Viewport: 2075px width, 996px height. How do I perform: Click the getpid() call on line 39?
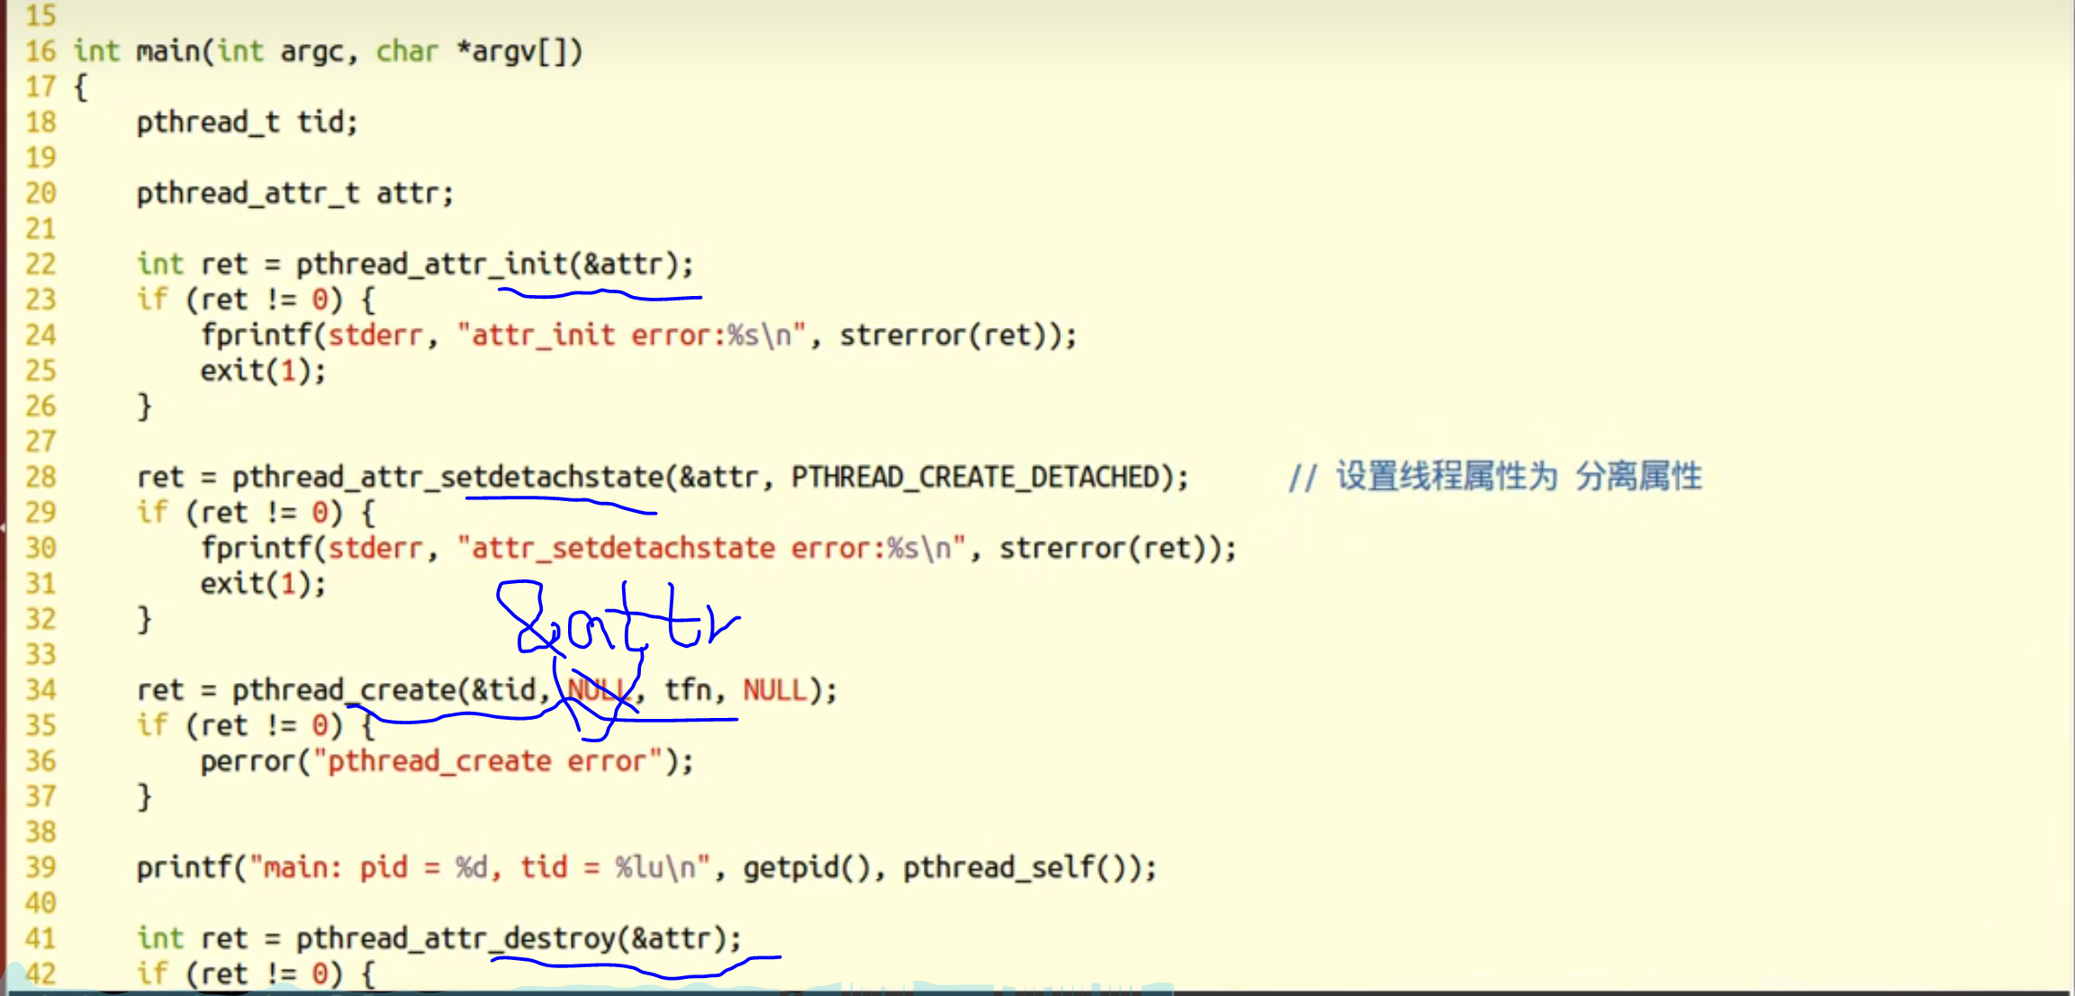[807, 867]
